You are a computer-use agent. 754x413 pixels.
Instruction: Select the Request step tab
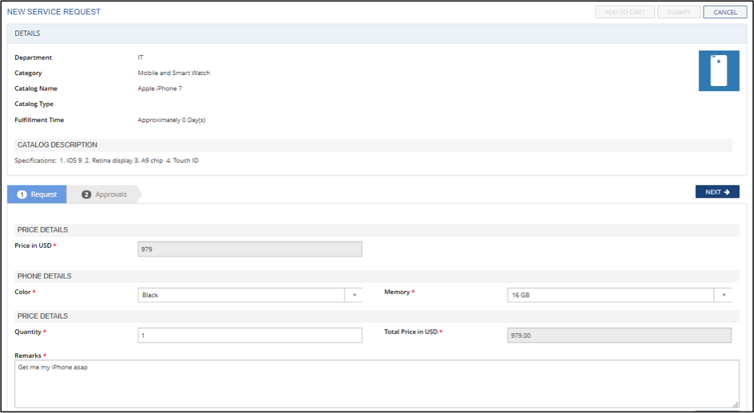coord(37,195)
